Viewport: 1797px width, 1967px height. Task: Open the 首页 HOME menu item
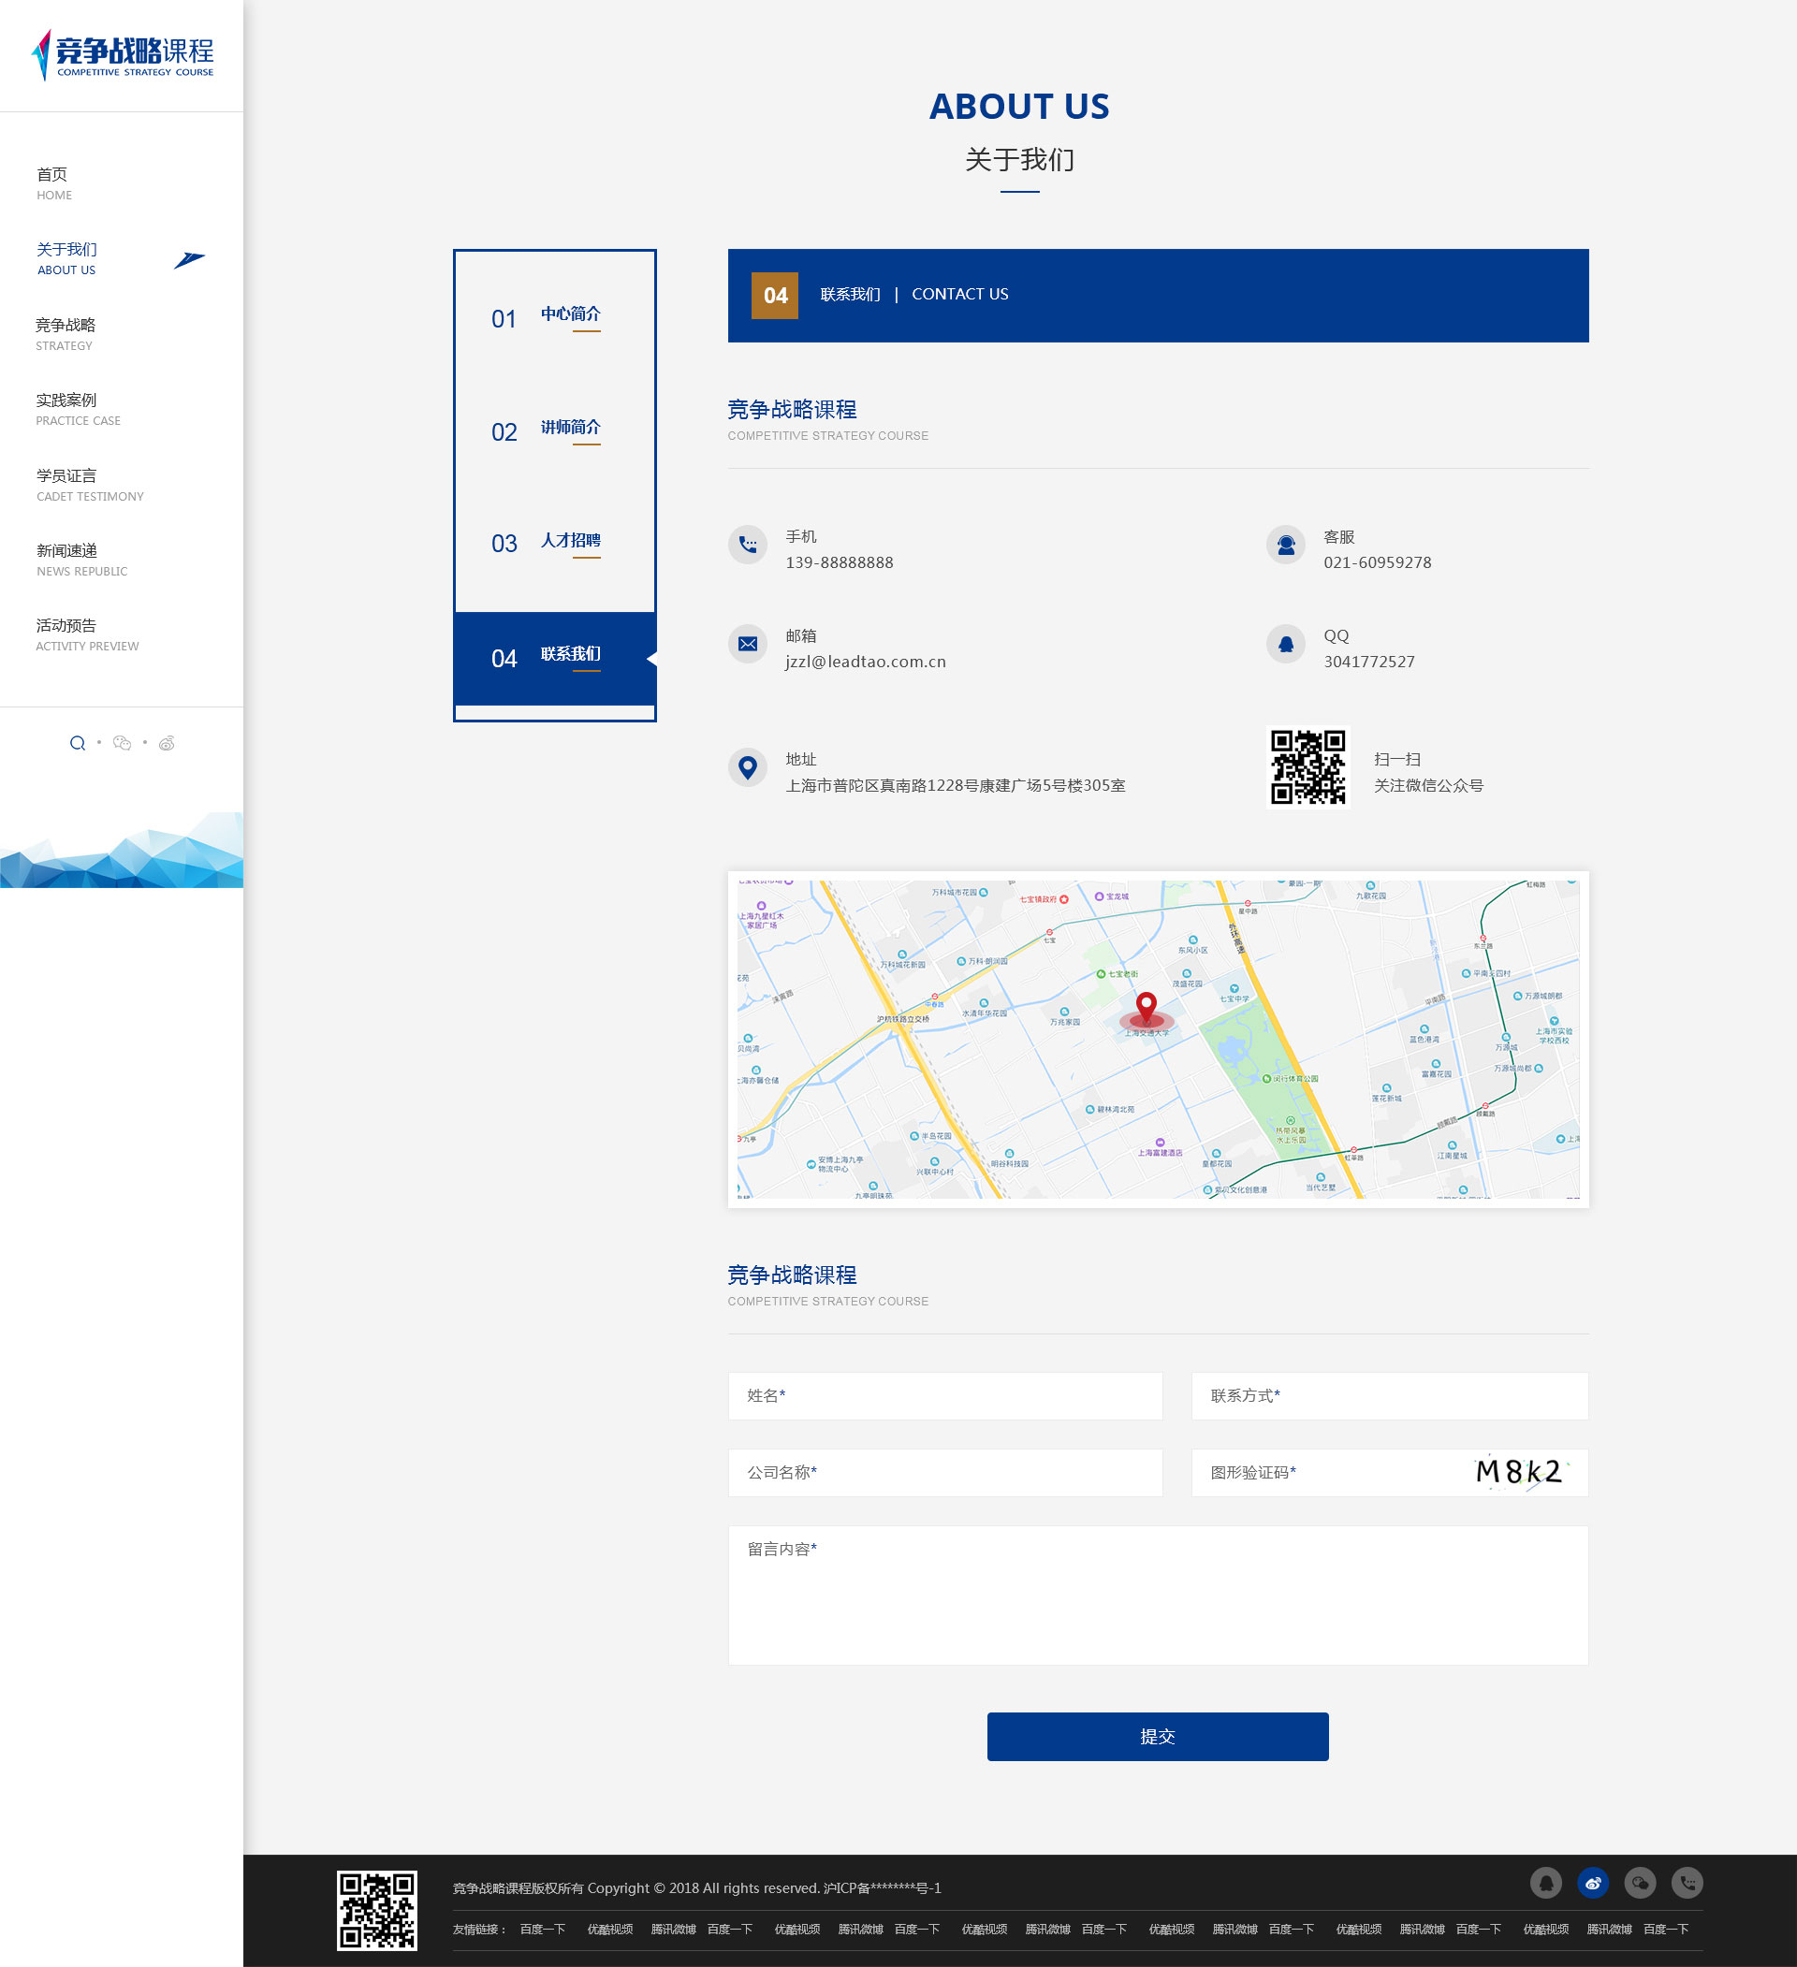pos(53,182)
